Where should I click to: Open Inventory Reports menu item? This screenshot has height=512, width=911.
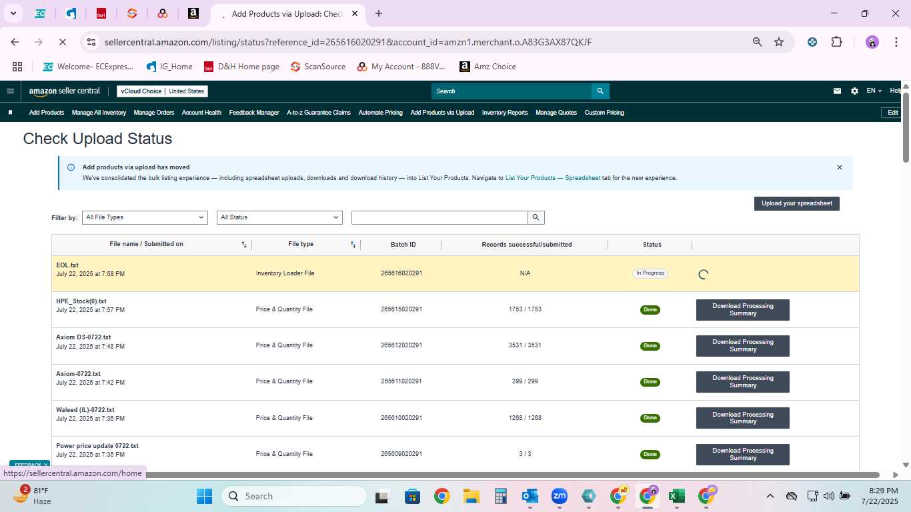point(505,113)
